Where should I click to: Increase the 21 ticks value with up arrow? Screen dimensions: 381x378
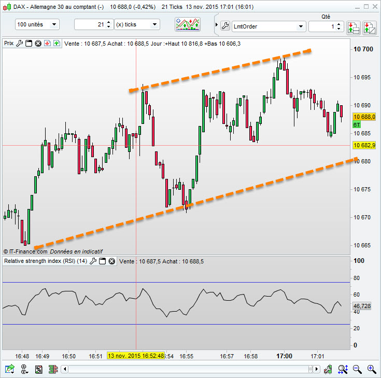[109, 22]
